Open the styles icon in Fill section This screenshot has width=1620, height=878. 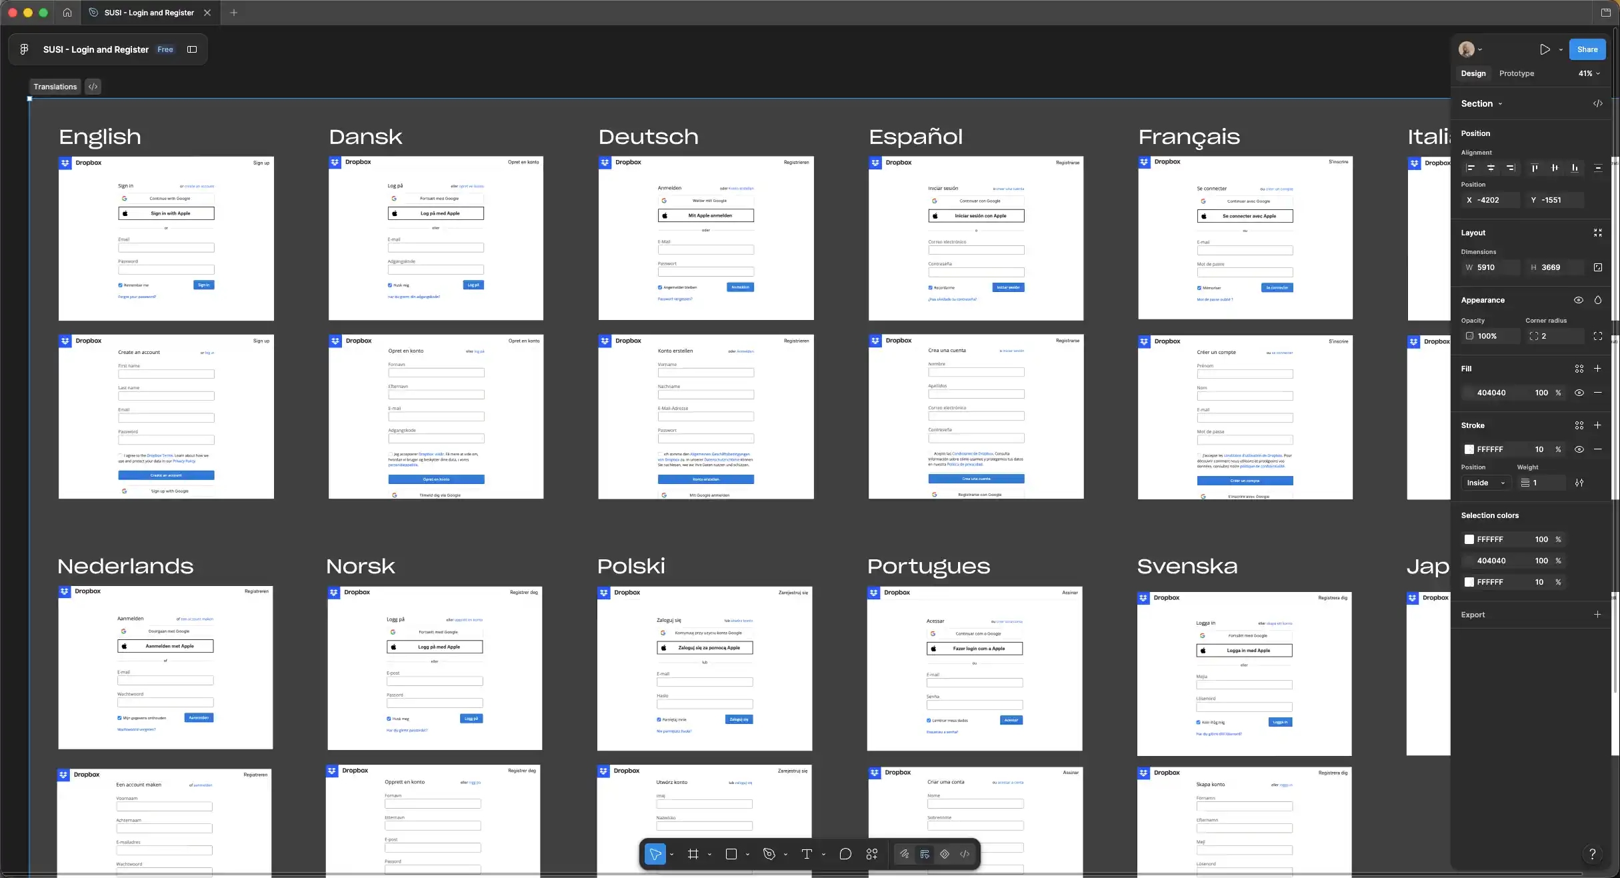1579,369
